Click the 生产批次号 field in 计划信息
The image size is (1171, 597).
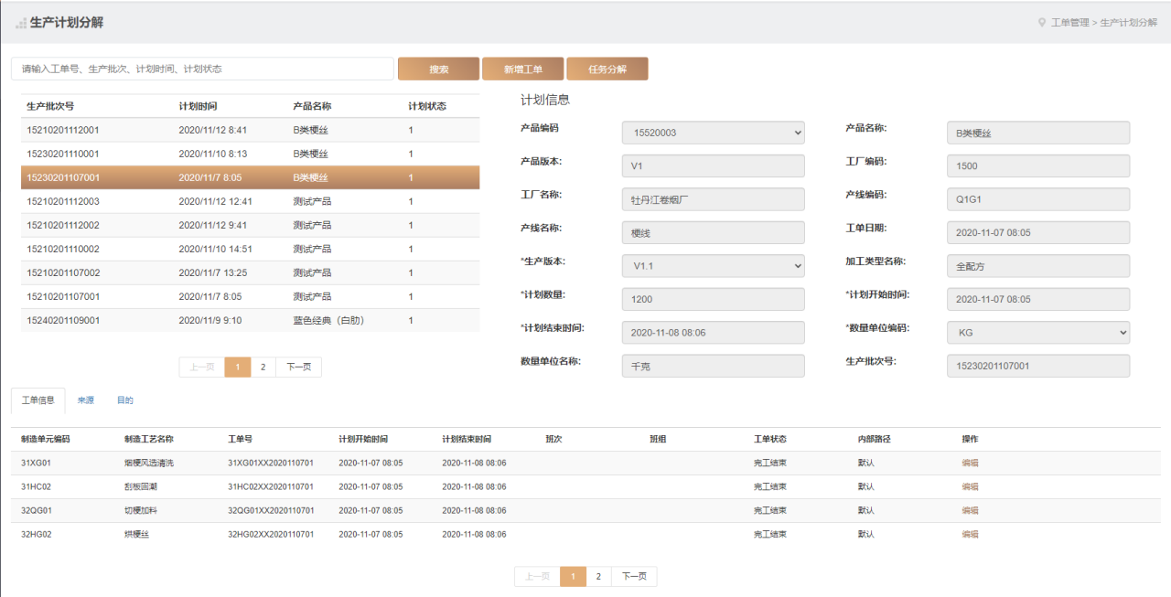[x=1038, y=366]
